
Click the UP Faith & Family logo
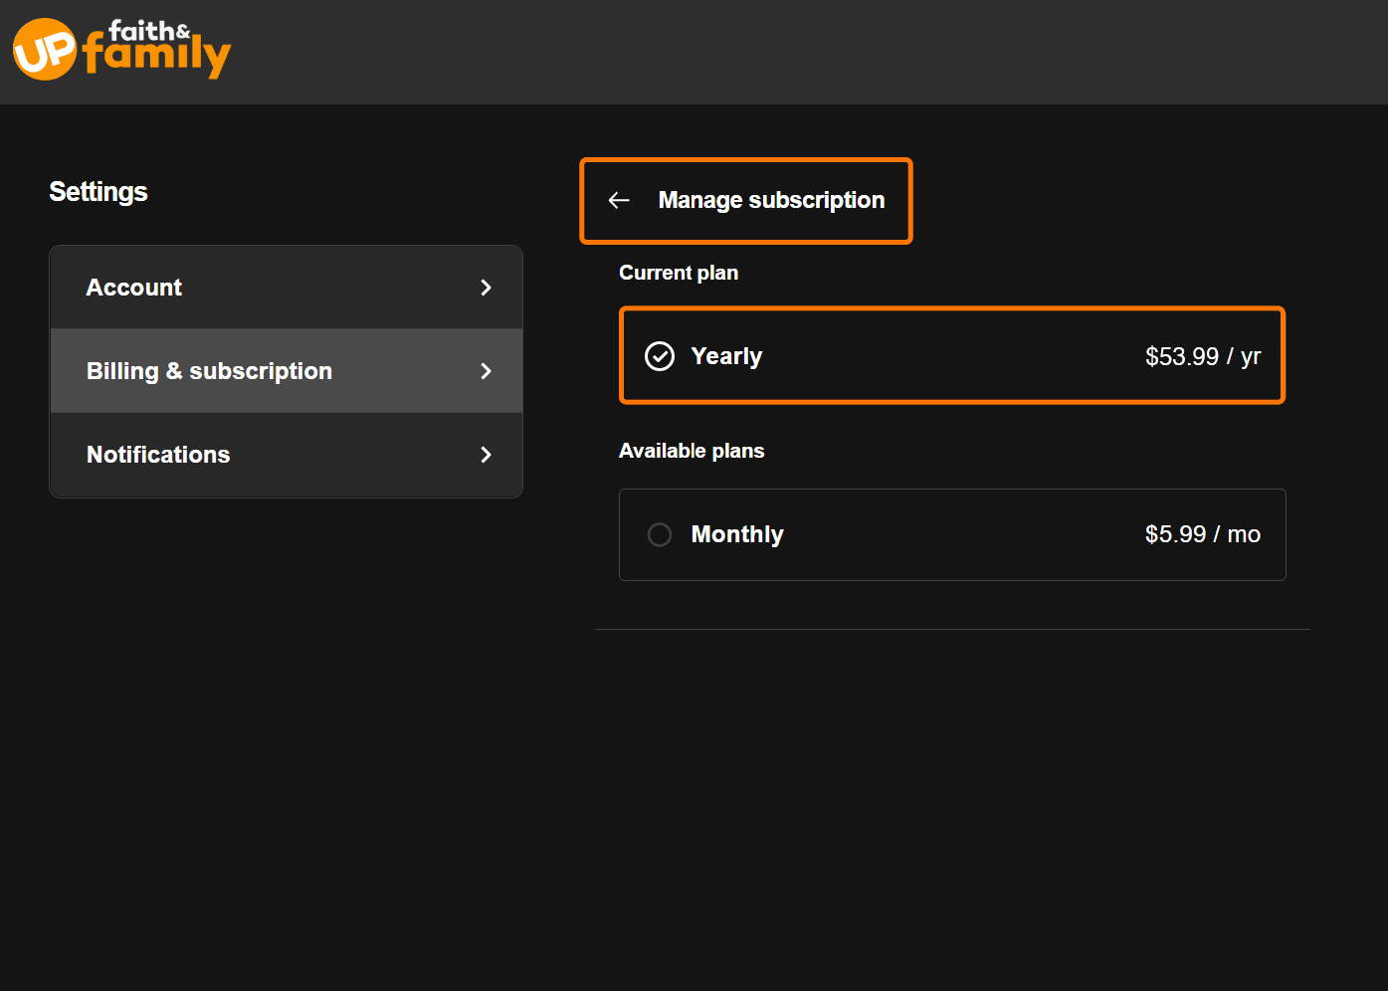(121, 50)
